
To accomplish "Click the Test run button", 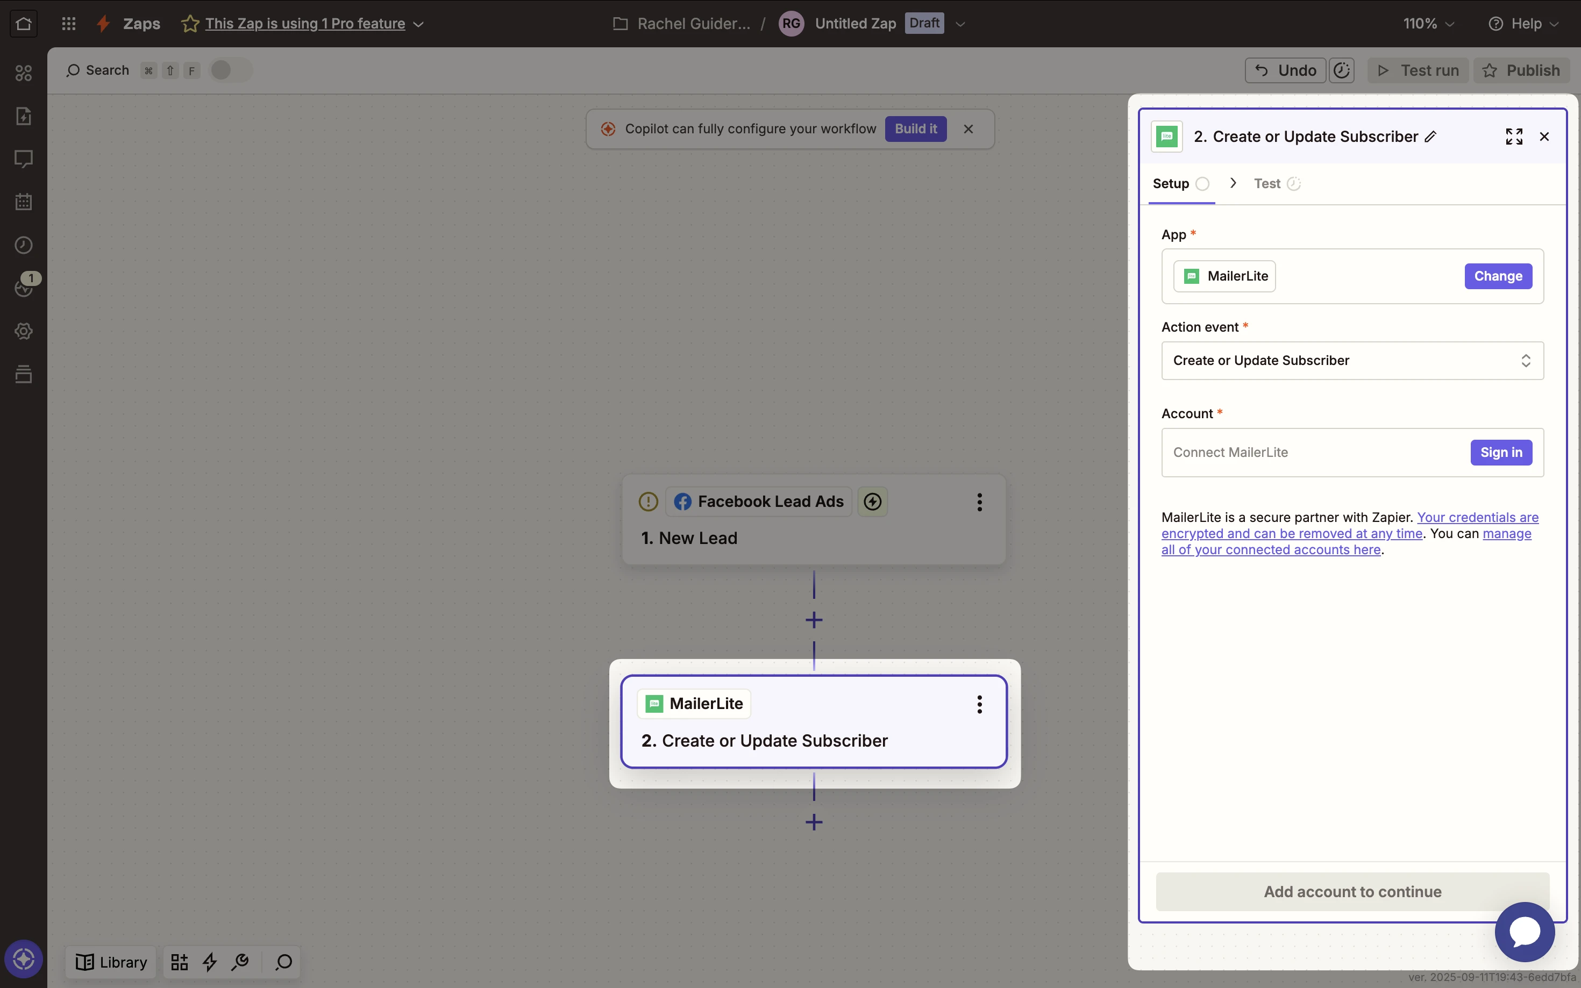I will (1418, 70).
